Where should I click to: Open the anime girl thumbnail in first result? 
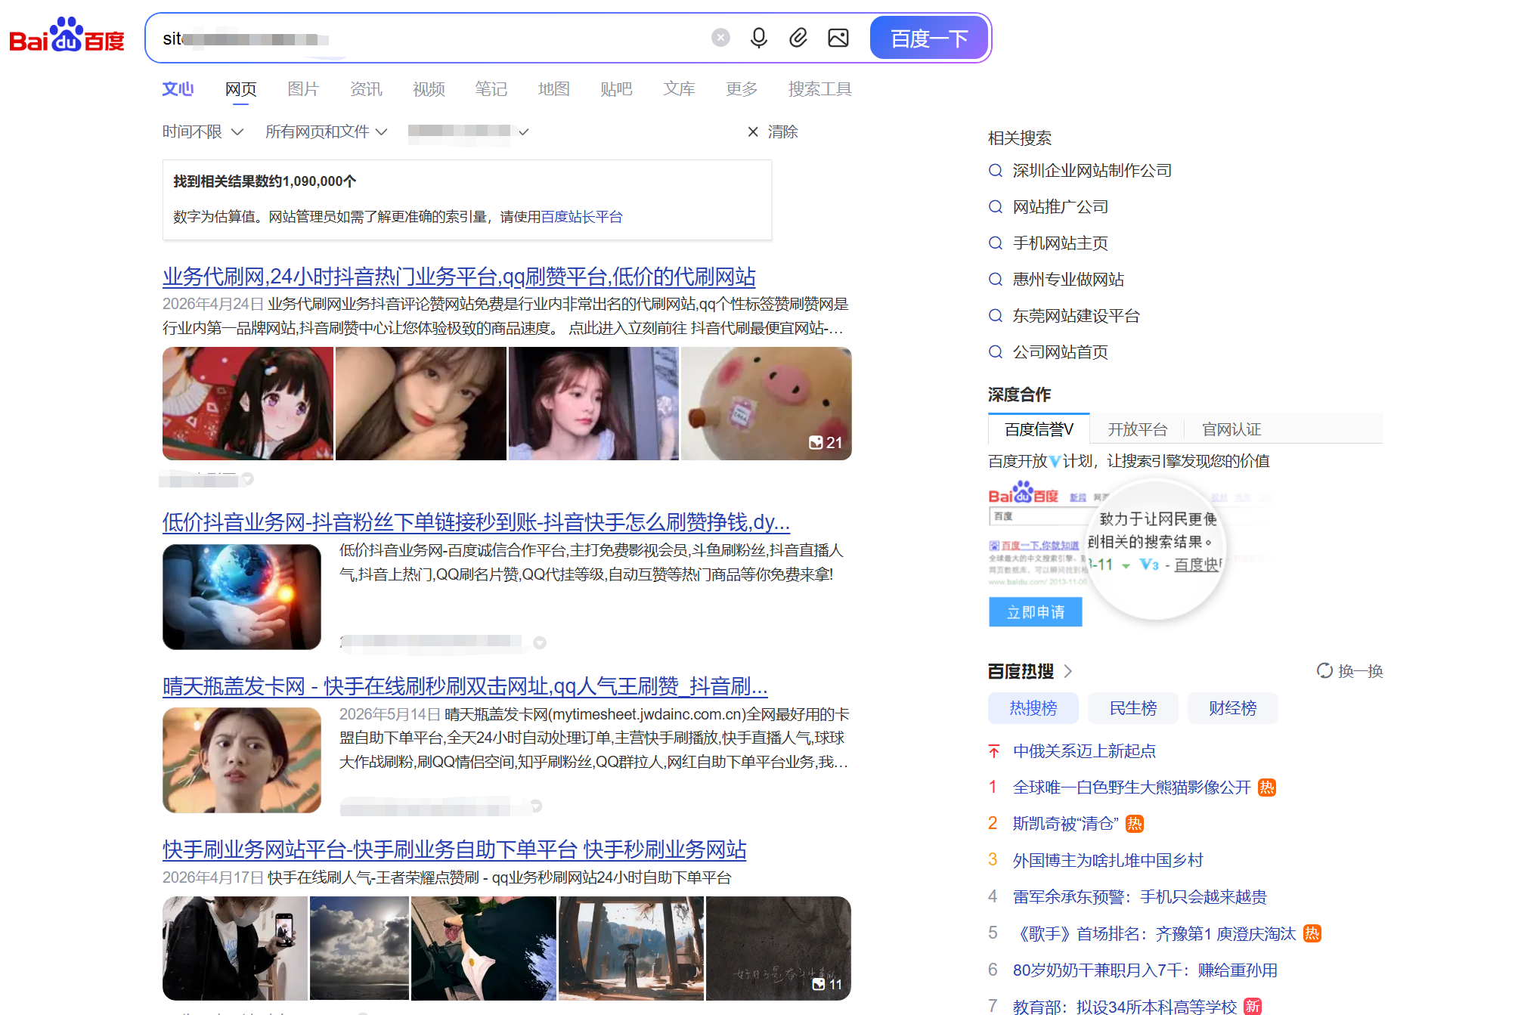248,404
